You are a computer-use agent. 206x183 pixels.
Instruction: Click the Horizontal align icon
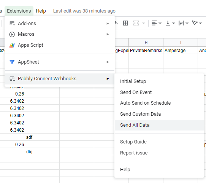point(154,23)
